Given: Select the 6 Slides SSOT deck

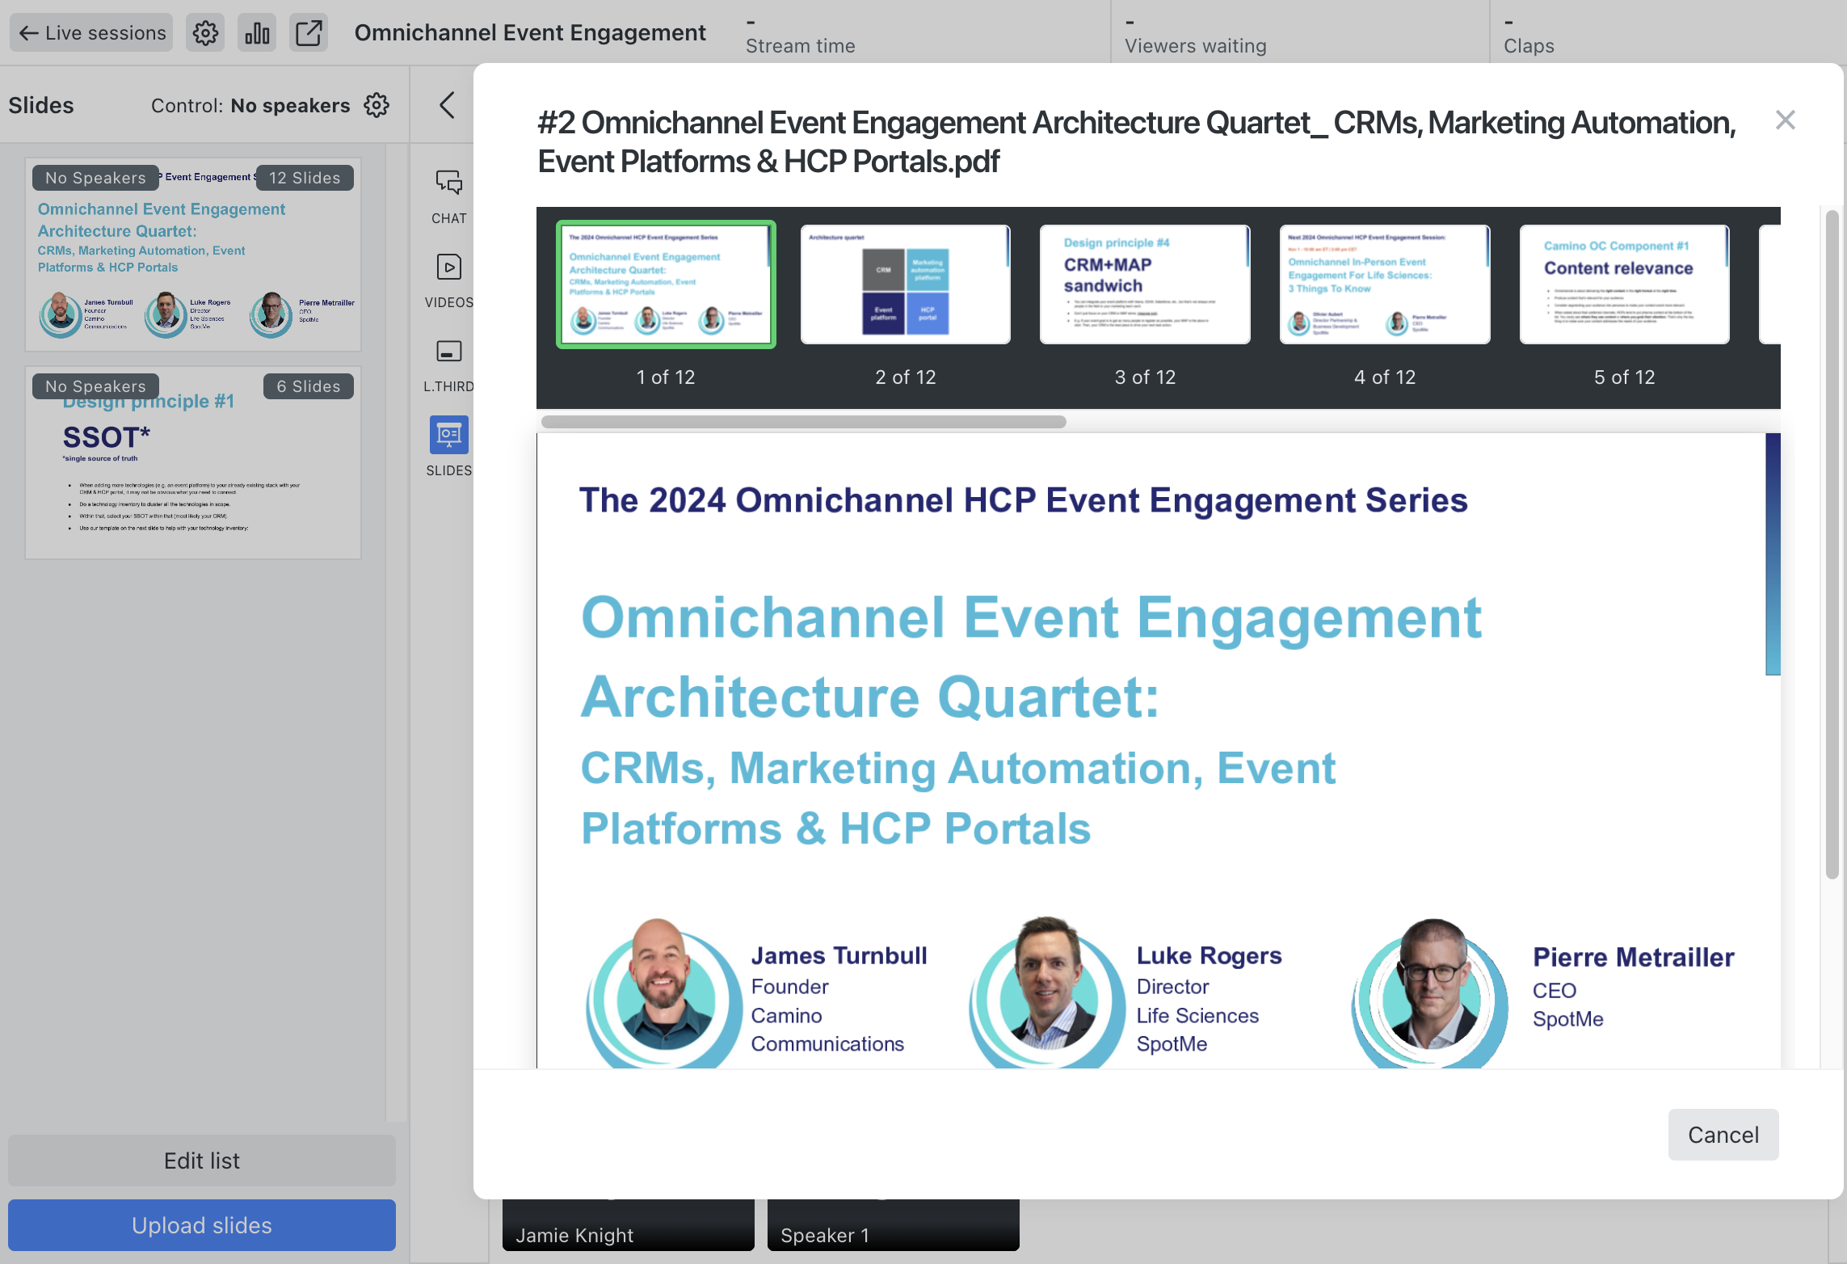Looking at the screenshot, I should (x=193, y=463).
